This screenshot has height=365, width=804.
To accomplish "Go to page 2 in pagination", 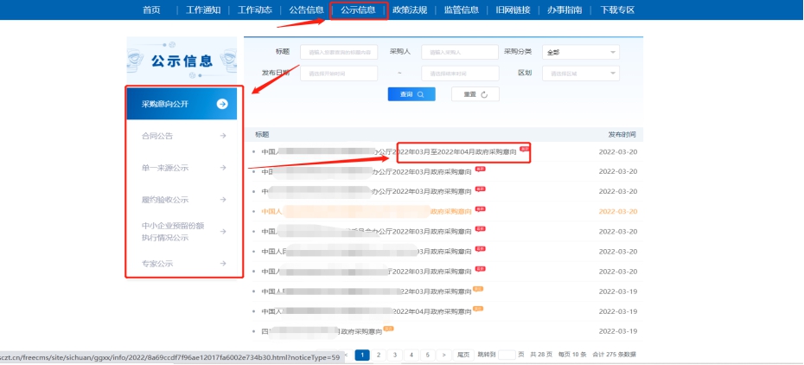I will 378,355.
